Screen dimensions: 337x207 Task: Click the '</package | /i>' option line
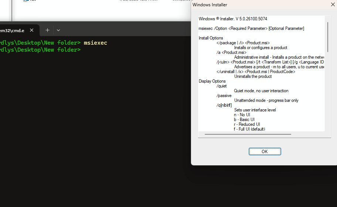click(x=243, y=43)
